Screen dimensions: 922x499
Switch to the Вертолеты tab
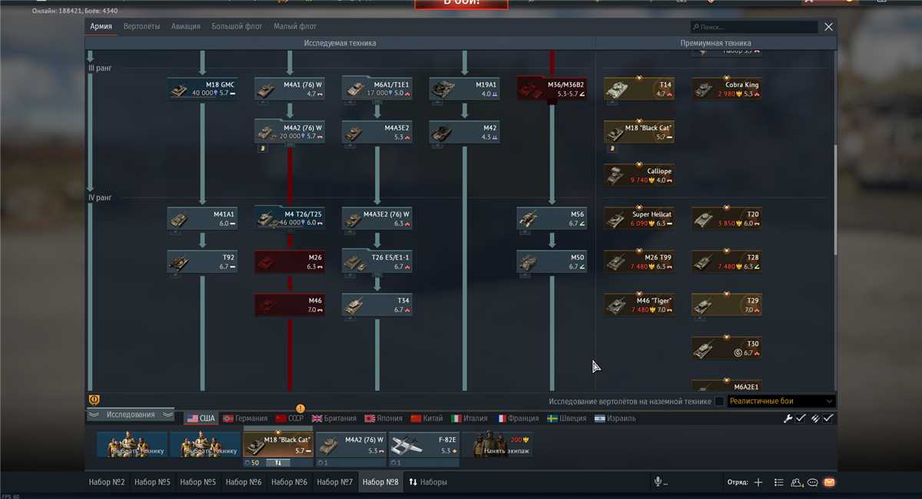[142, 27]
